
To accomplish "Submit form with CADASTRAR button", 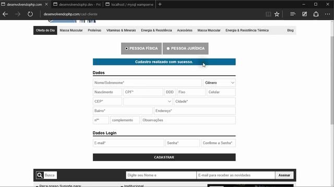I will click(164, 157).
